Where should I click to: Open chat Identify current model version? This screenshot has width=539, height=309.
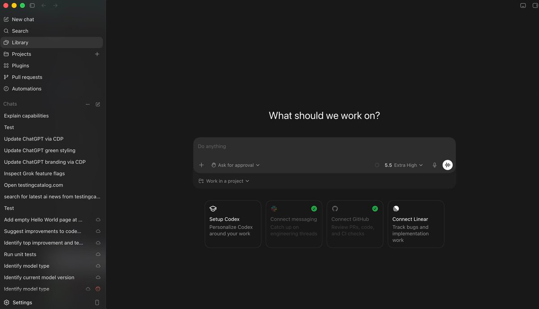point(52,278)
